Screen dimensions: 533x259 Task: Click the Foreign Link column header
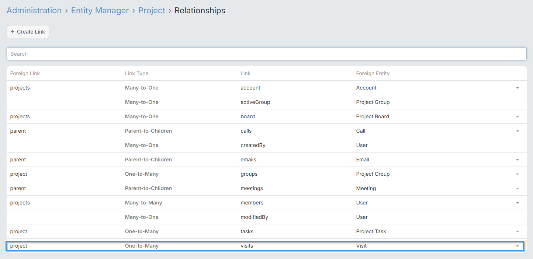click(25, 73)
